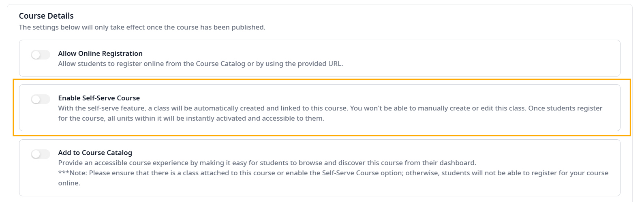Click the 'Provide an accessible course experience' description
Screen dimensions: 642x202
click(267, 163)
